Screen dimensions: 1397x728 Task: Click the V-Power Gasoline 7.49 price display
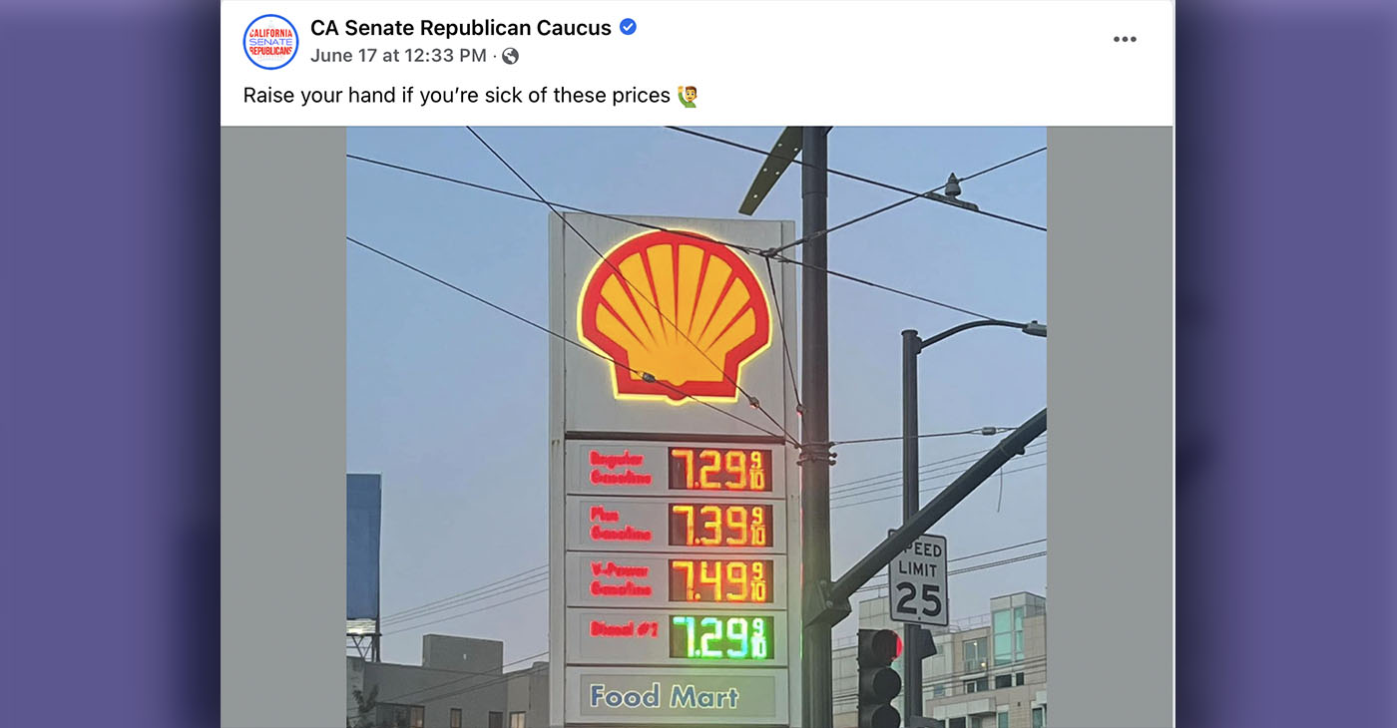(x=718, y=580)
